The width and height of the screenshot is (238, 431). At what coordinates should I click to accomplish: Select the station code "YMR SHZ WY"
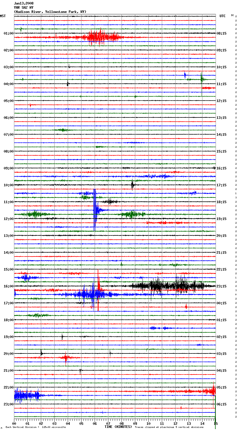(24, 8)
